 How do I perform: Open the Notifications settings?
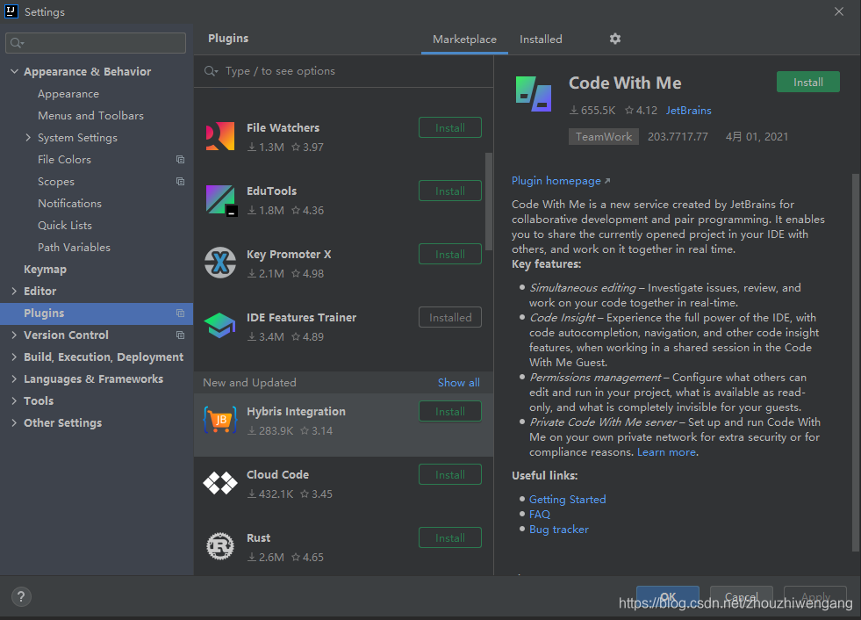pos(69,204)
